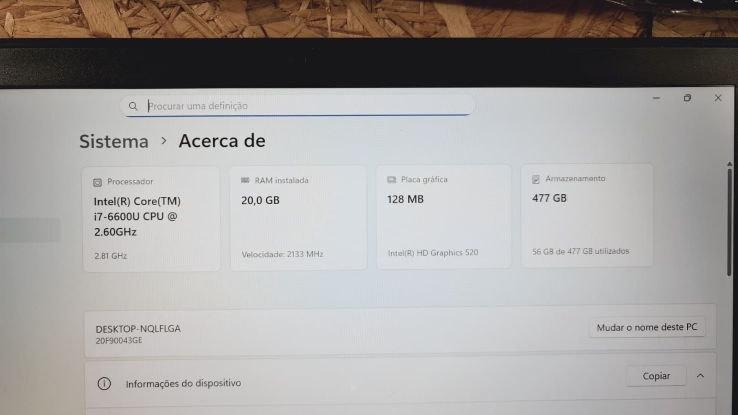
Task: Select the 20,0 GB RAM value
Action: (260, 200)
